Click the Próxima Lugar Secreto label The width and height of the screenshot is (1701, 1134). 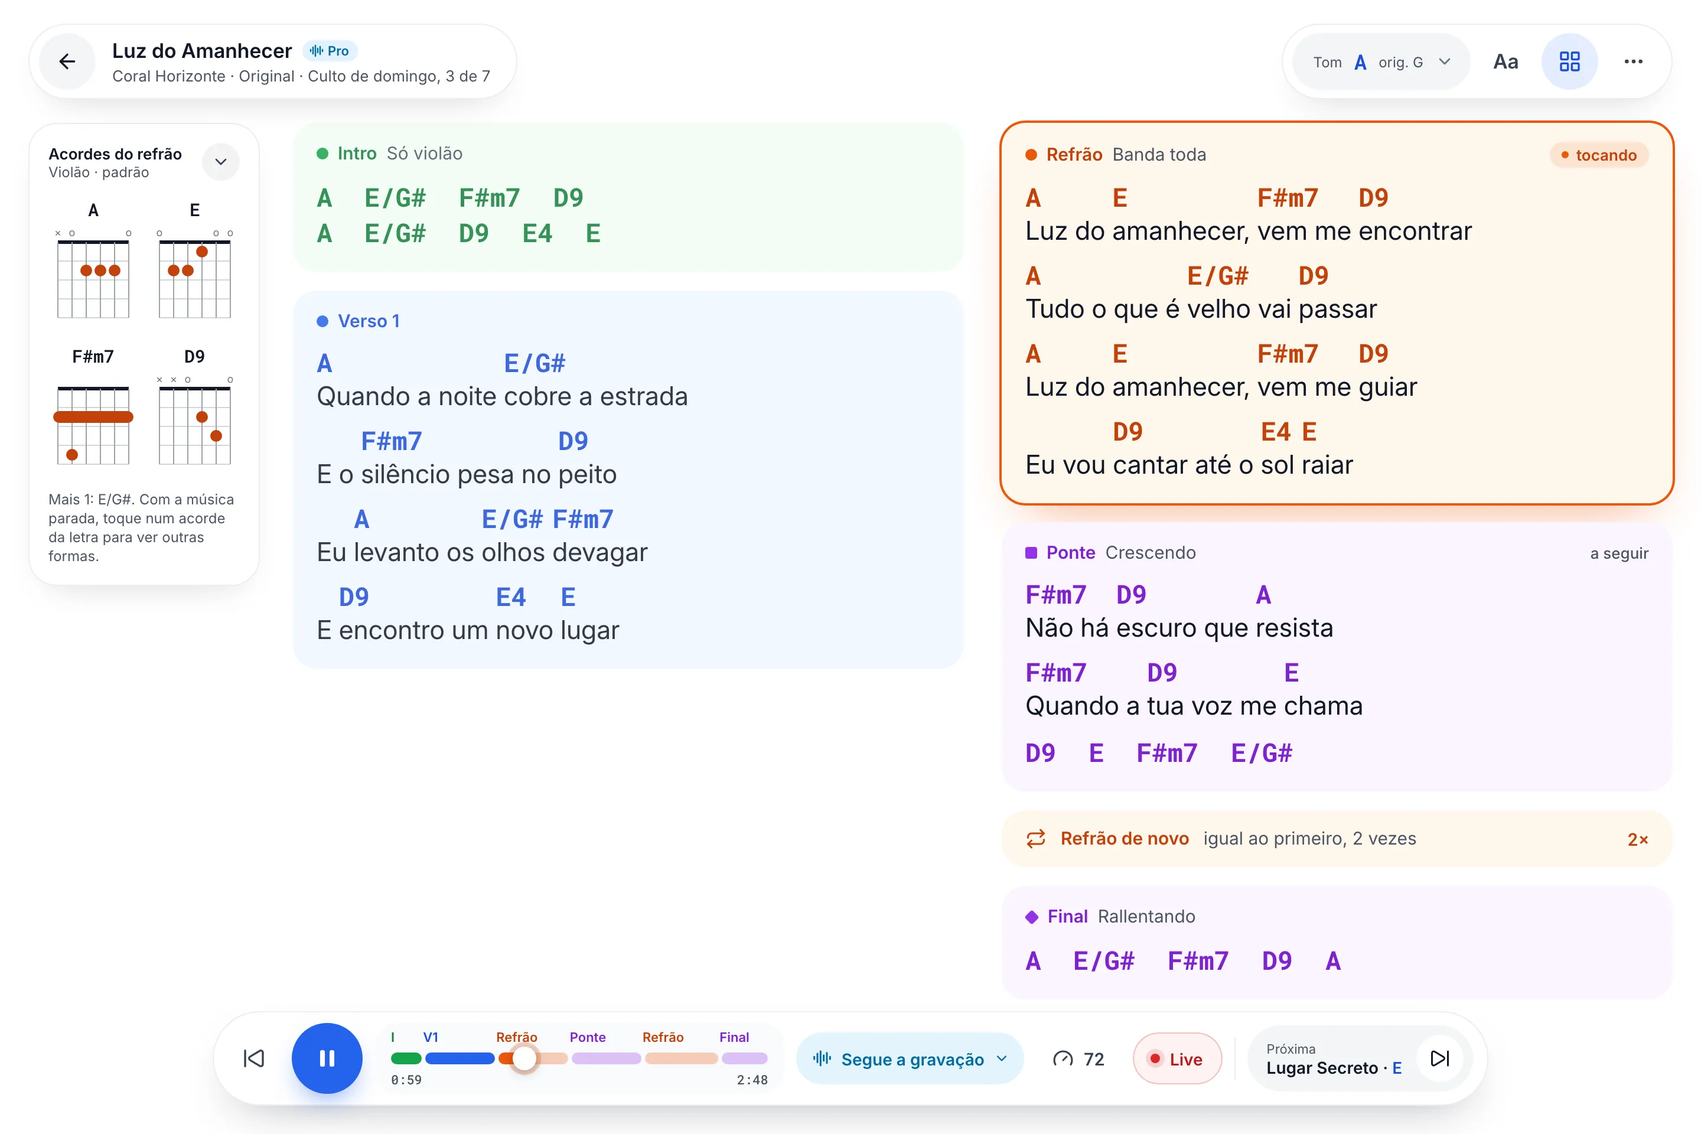tap(1334, 1059)
